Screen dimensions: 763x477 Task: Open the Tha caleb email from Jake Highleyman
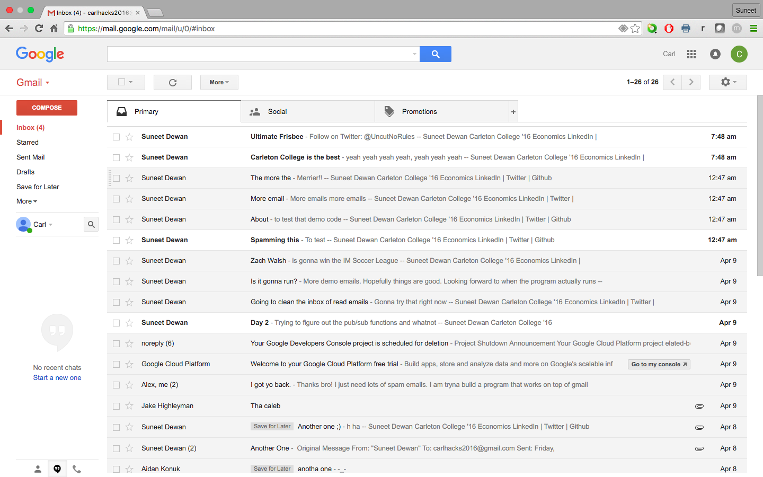point(427,406)
